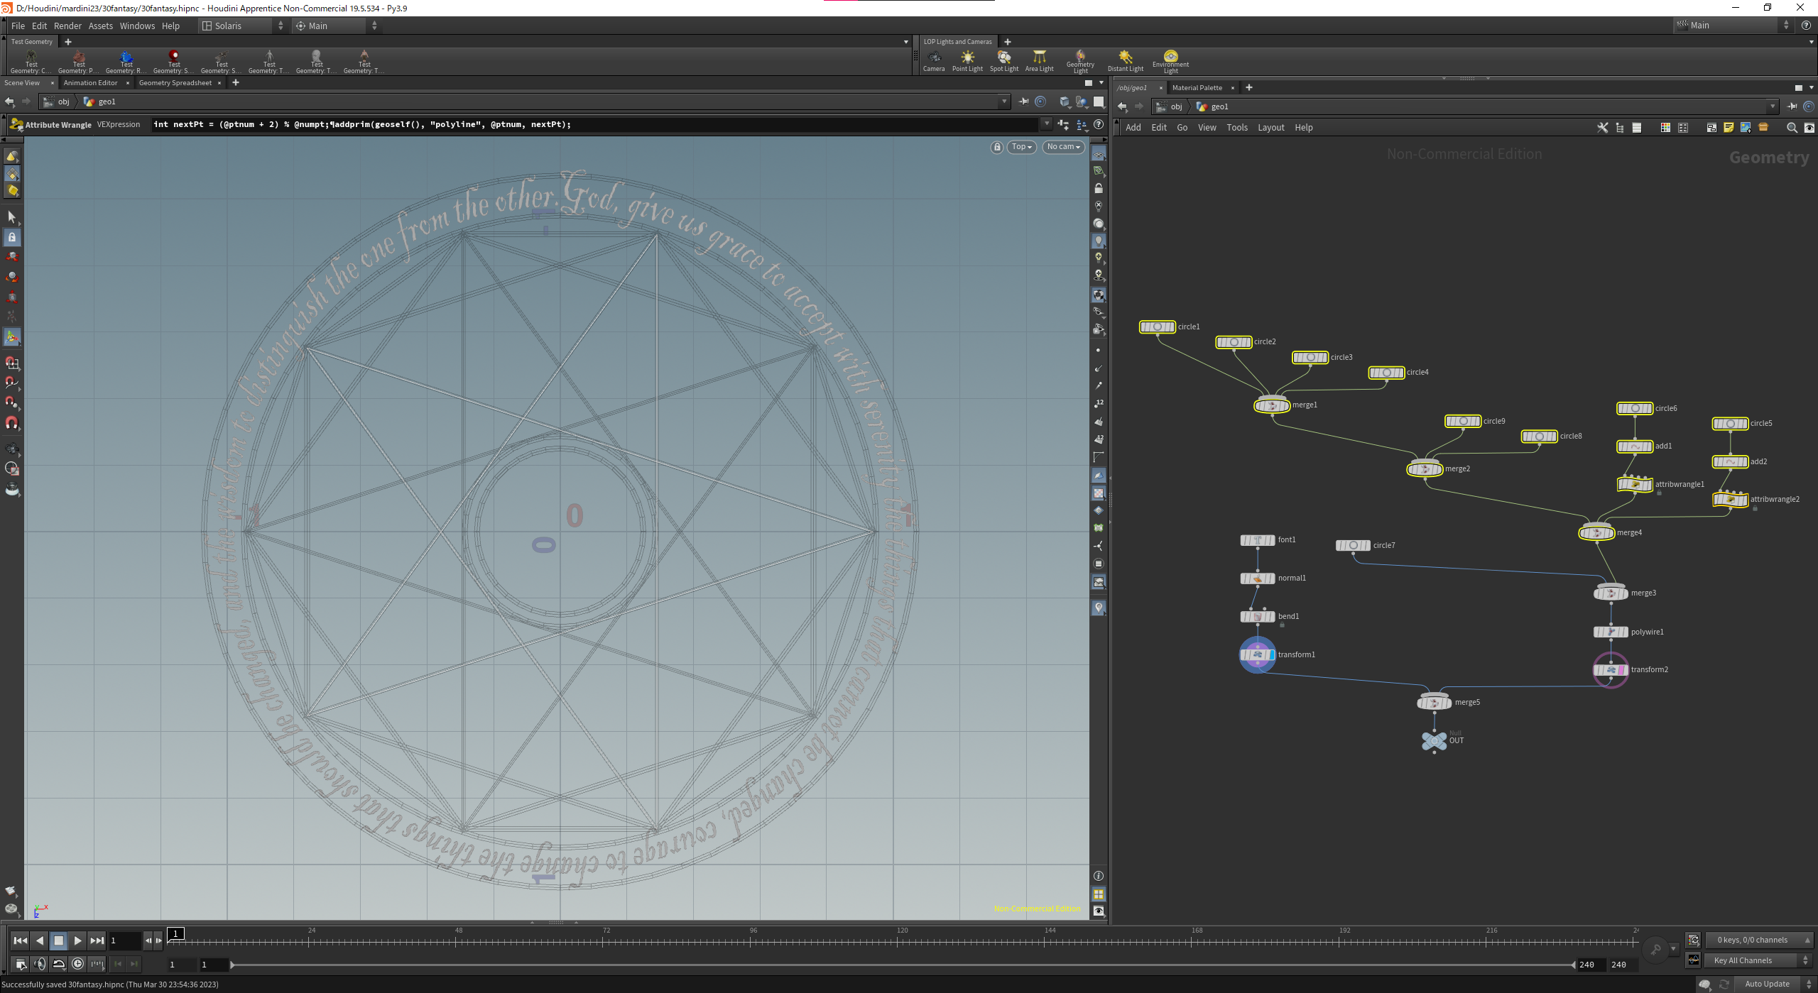The width and height of the screenshot is (1818, 993).
Task: Play animation in reverse
Action: (40, 940)
